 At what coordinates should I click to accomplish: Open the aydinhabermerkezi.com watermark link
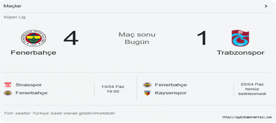click(247, 117)
